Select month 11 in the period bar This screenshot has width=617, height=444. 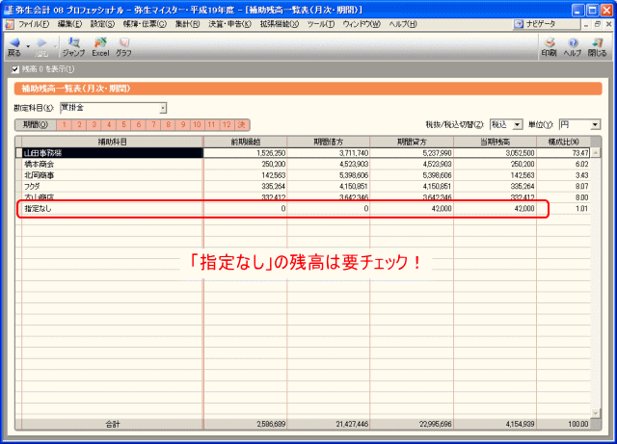pos(212,125)
